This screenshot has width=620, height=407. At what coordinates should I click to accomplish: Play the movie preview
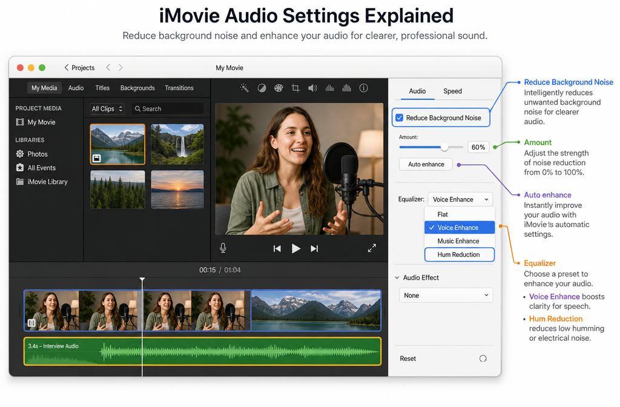point(295,248)
